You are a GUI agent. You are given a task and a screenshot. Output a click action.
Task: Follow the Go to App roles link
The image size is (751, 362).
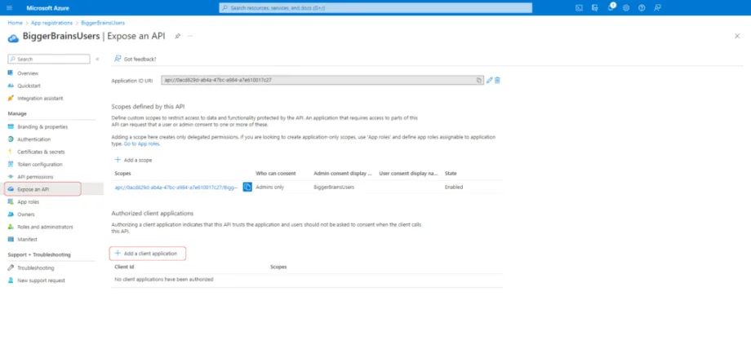point(142,143)
